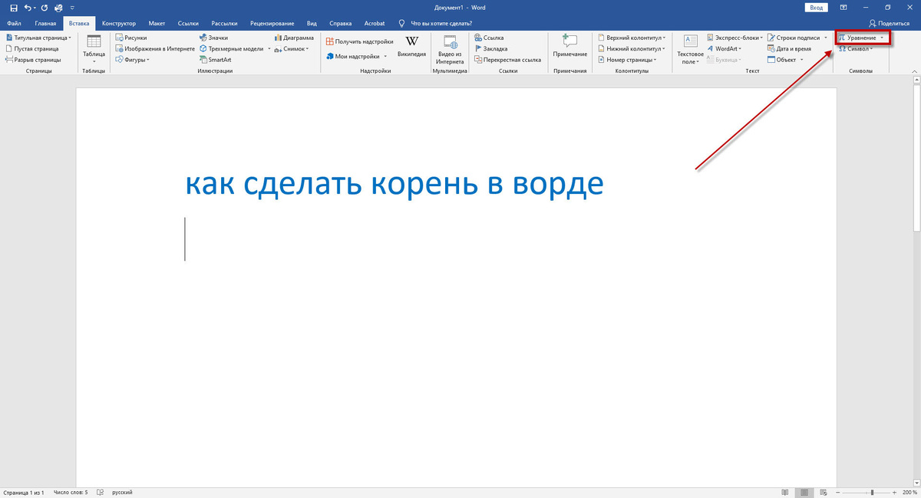Viewport: 921px width, 498px height.
Task: Add a Примечание comment
Action: click(569, 46)
